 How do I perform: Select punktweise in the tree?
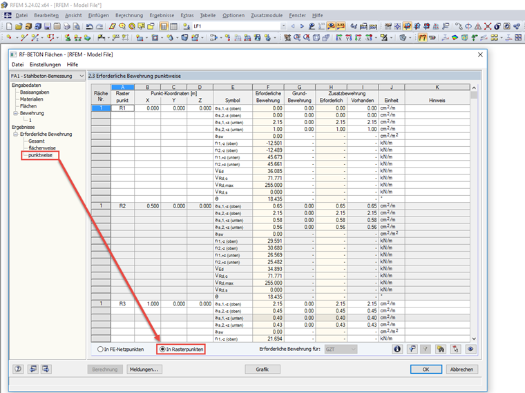(40, 155)
